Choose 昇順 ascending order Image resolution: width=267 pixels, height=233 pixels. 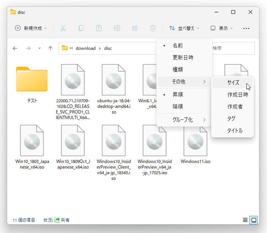(x=184, y=95)
